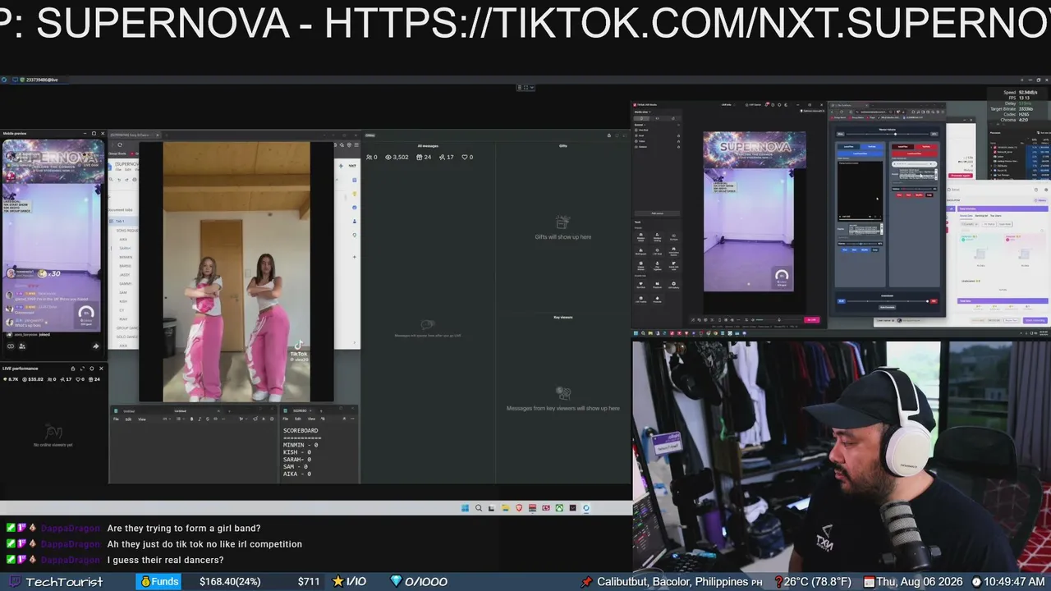This screenshot has height=591, width=1051.
Task: Click the Funds coin icon in the status bar
Action: click(145, 582)
